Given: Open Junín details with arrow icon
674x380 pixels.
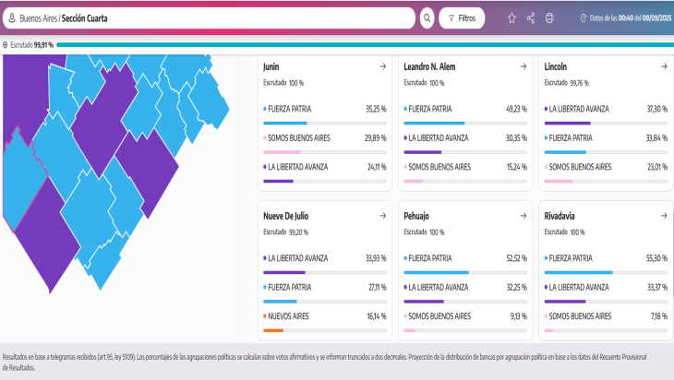Looking at the screenshot, I should click(x=383, y=66).
